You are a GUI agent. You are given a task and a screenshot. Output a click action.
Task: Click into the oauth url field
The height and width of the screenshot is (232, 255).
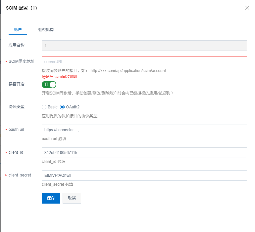tap(144, 130)
